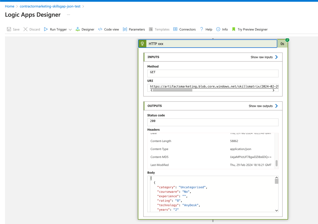
Task: Open Help from the toolbar
Action: click(x=209, y=30)
